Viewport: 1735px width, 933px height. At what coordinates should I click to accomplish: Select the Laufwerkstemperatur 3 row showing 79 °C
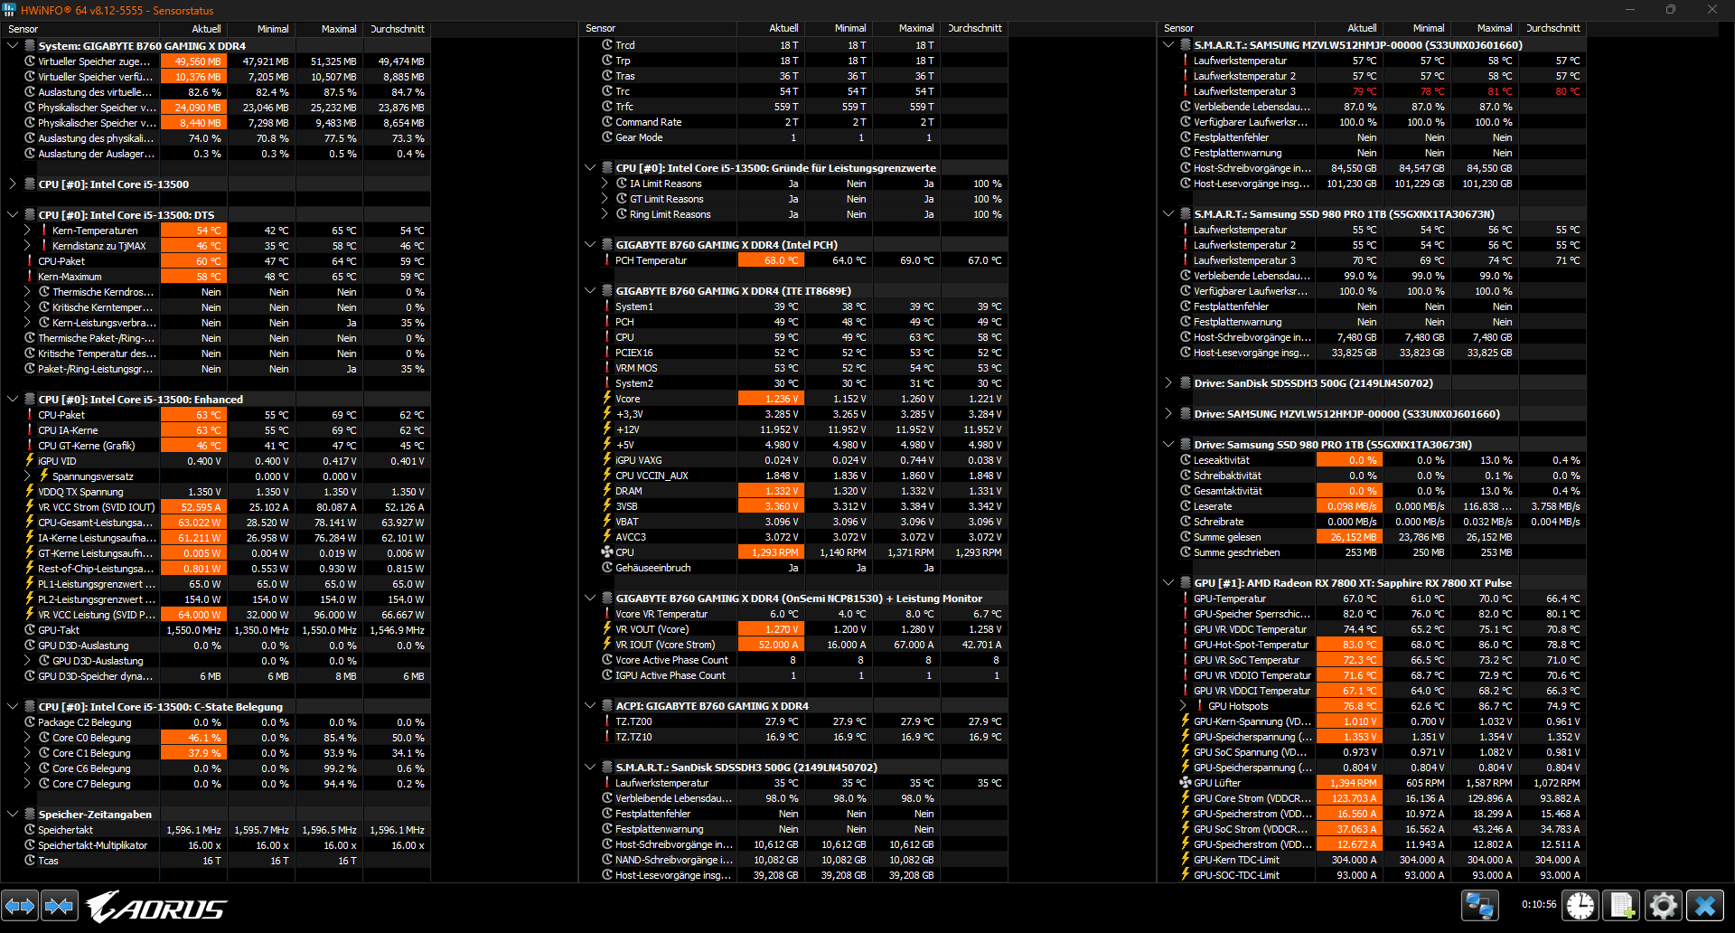(x=1372, y=90)
